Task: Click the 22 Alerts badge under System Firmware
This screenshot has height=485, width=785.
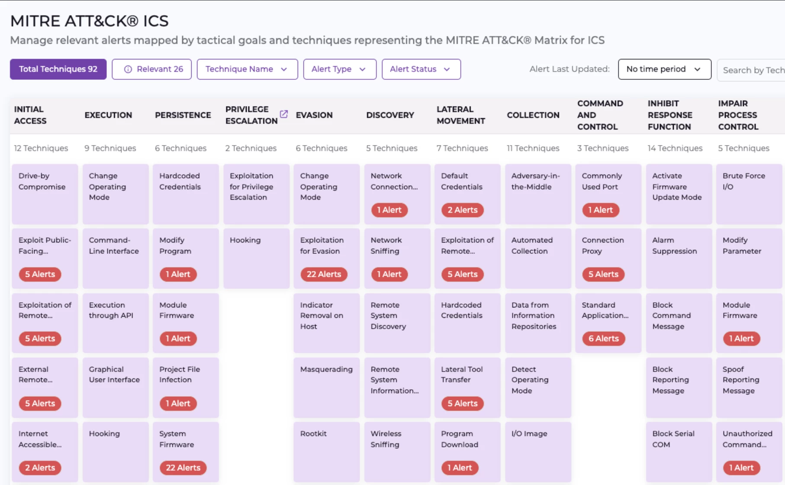Action: point(183,468)
